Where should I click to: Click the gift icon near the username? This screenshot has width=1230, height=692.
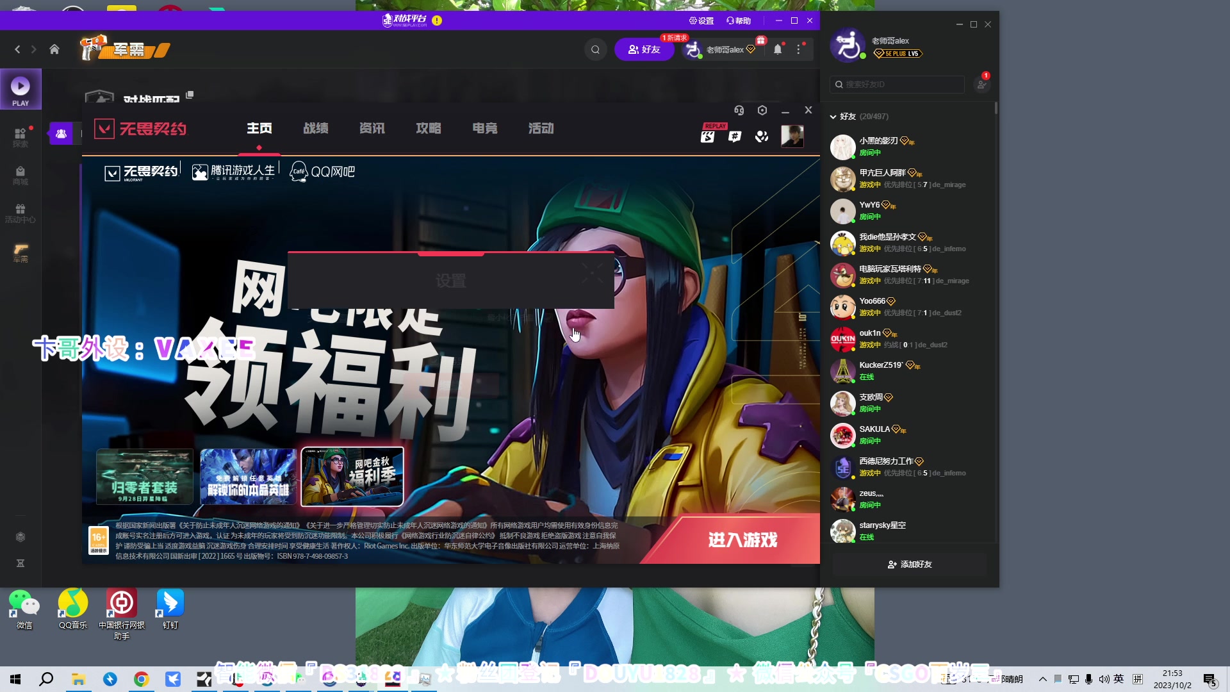(761, 40)
